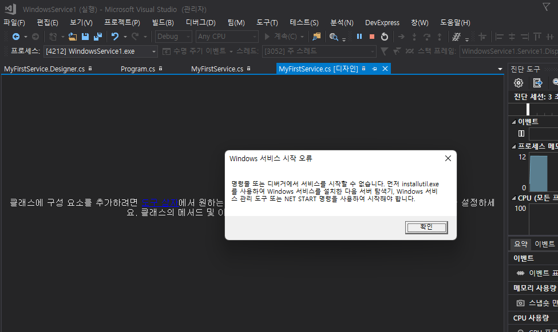Open the 편집(E) menu
This screenshot has width=558, height=332.
tap(48, 22)
